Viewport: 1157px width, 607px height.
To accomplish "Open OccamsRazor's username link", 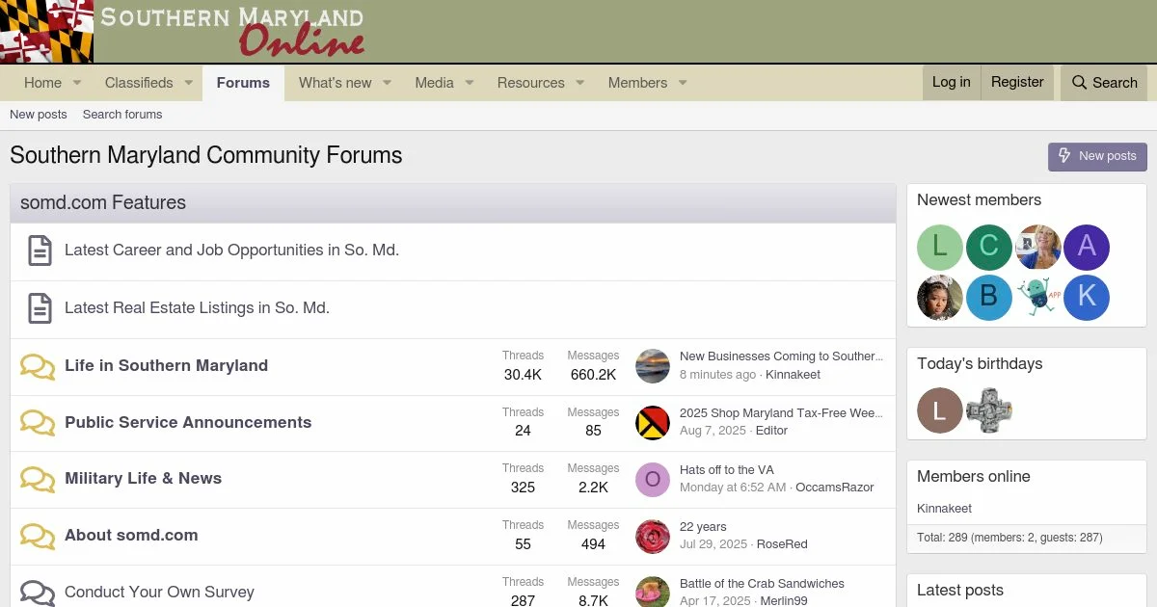I will pos(835,488).
